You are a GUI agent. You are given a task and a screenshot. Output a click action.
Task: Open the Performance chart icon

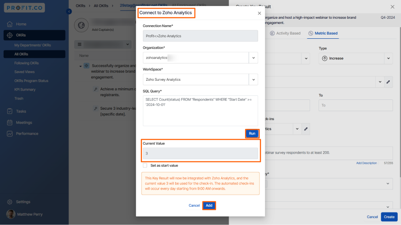click(10, 134)
